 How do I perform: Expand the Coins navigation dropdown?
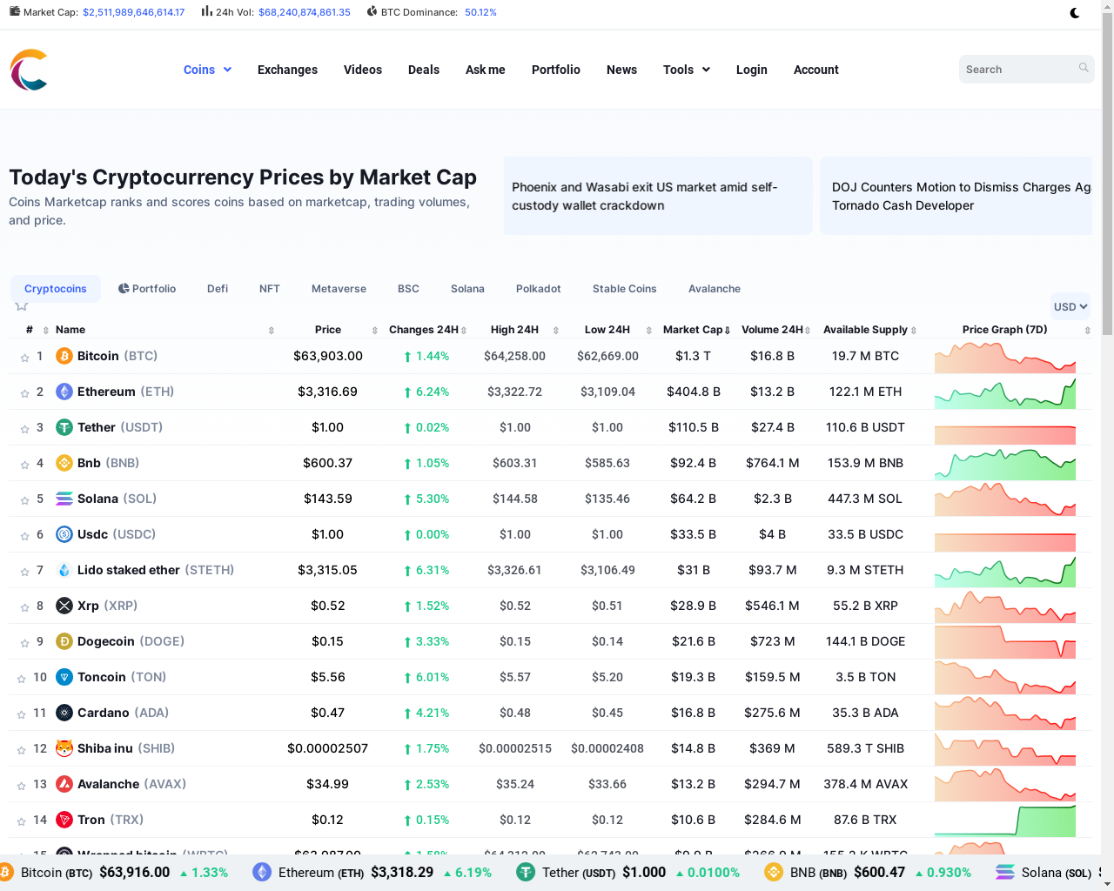pyautogui.click(x=207, y=70)
